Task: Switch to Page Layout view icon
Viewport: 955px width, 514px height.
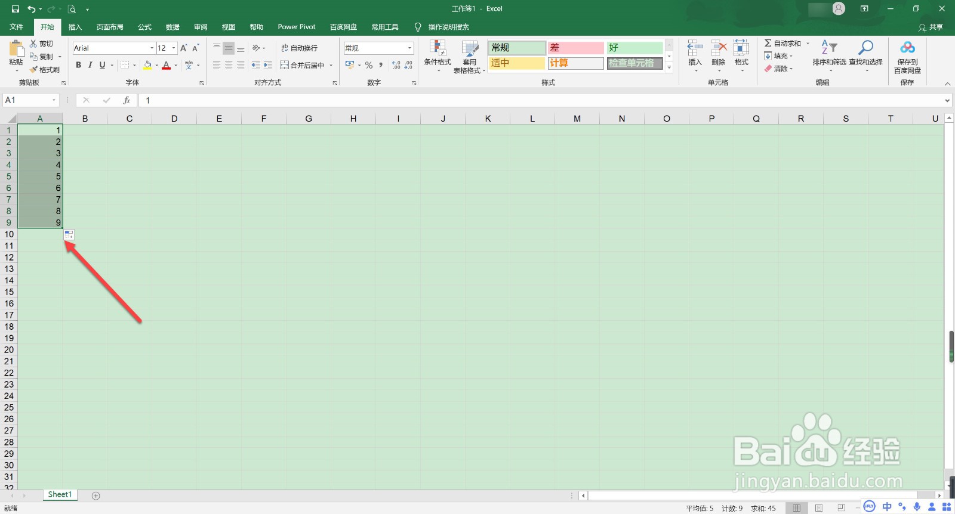Action: click(x=819, y=508)
